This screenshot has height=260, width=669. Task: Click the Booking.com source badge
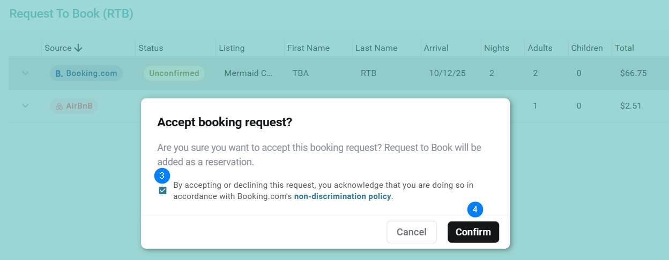click(x=86, y=73)
